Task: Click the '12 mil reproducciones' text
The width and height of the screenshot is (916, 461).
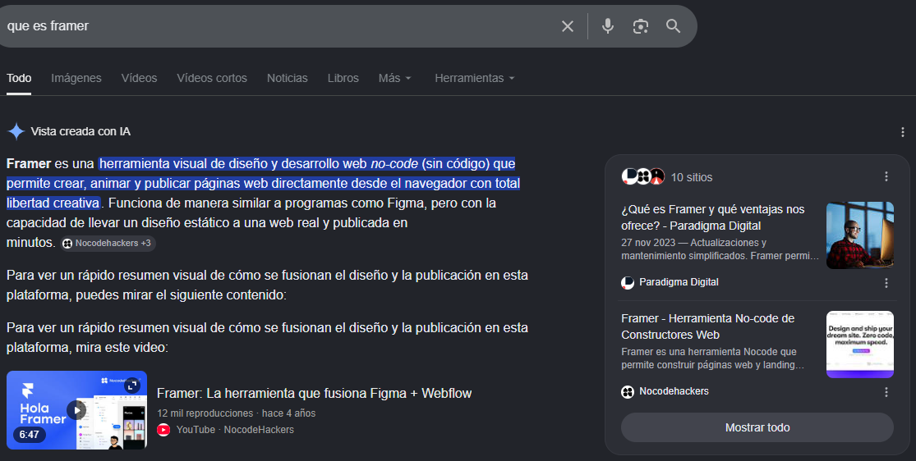Action: tap(205, 413)
